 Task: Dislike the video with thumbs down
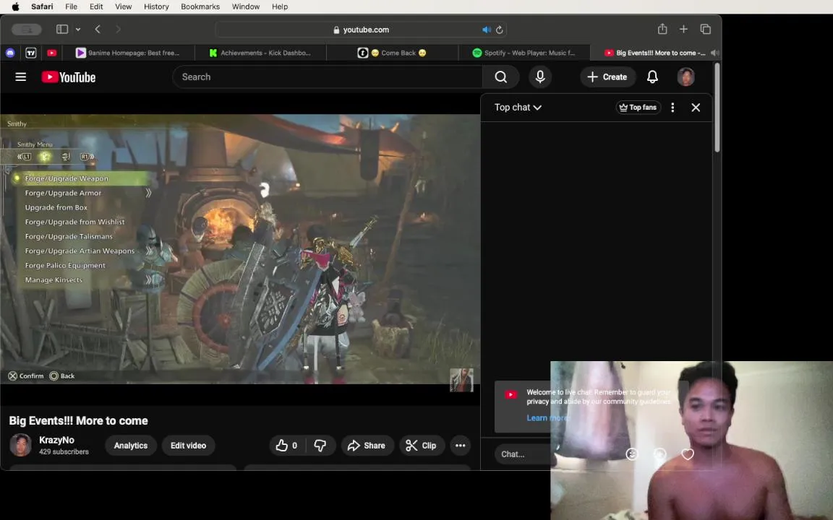pyautogui.click(x=320, y=446)
